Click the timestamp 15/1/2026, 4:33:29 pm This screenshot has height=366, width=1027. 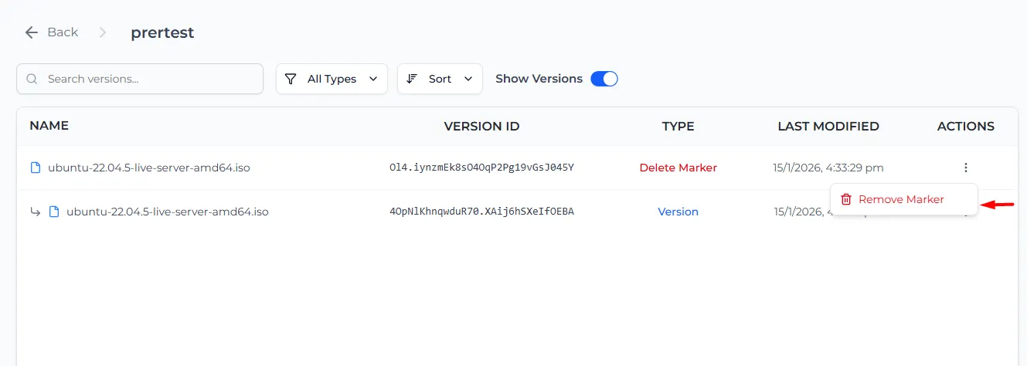coord(828,168)
